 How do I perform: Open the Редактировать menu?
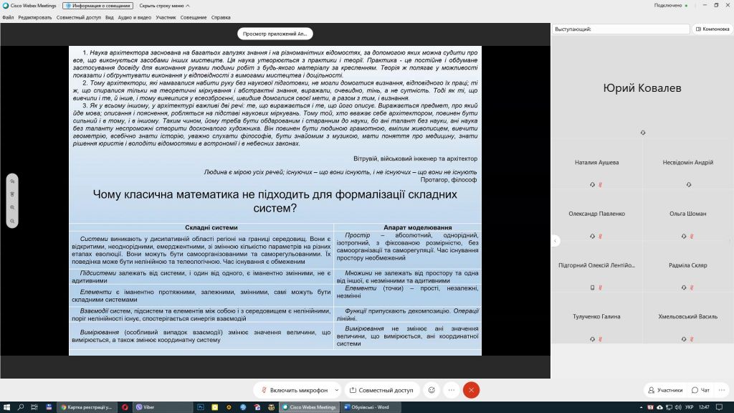35,17
